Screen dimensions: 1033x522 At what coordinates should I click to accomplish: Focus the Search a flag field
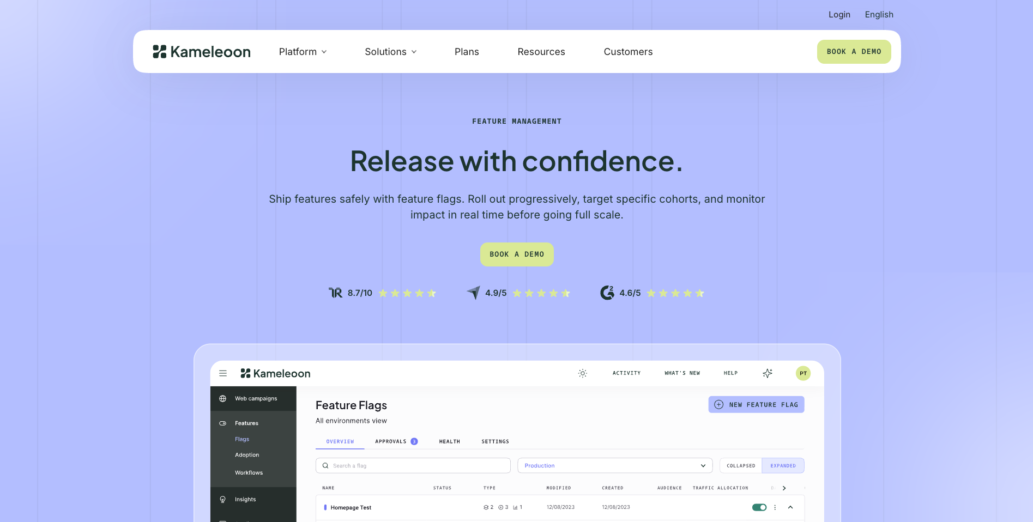413,466
